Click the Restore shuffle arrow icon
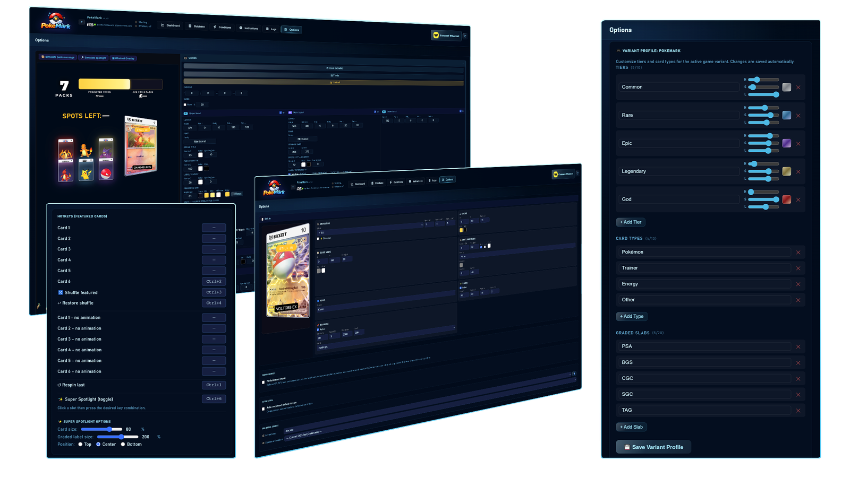 59,303
